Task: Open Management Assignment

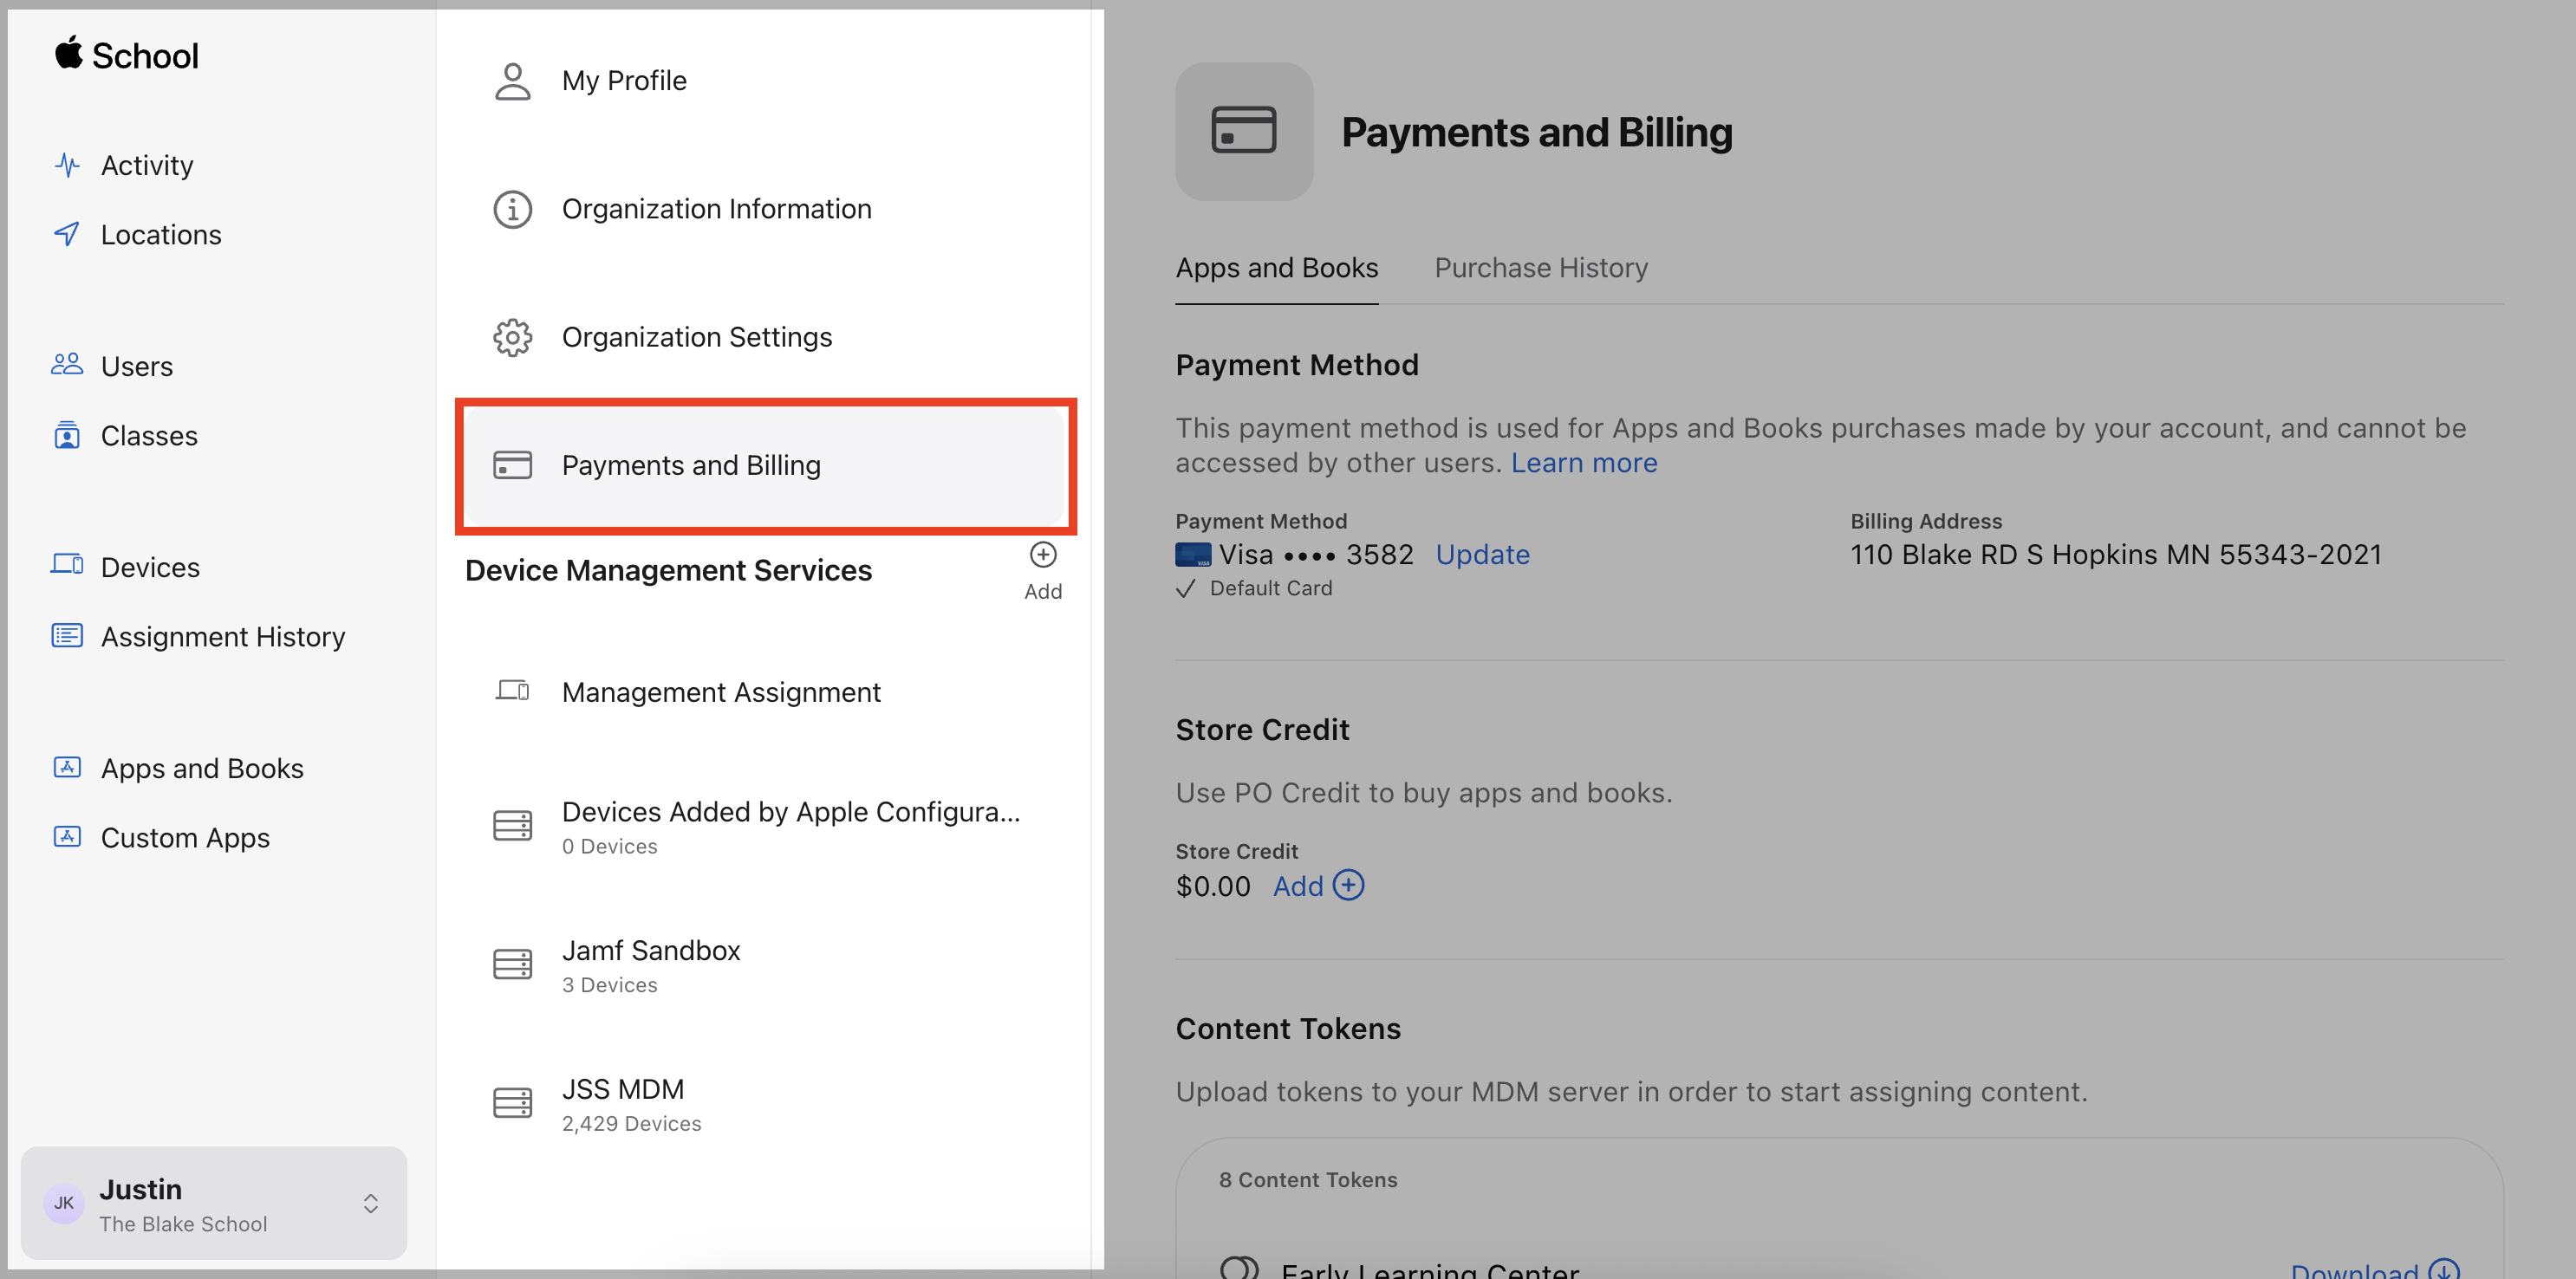Action: (x=766, y=692)
